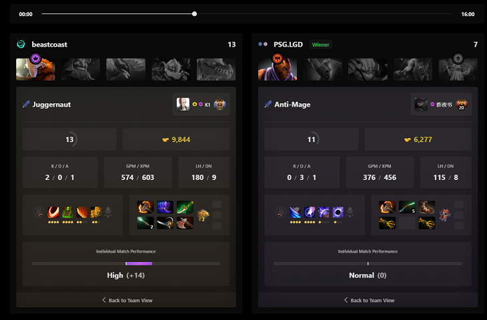Viewport: 487px width, 320px height.
Task: Click Anti-Mage's boots item icon
Action: pyautogui.click(x=427, y=207)
